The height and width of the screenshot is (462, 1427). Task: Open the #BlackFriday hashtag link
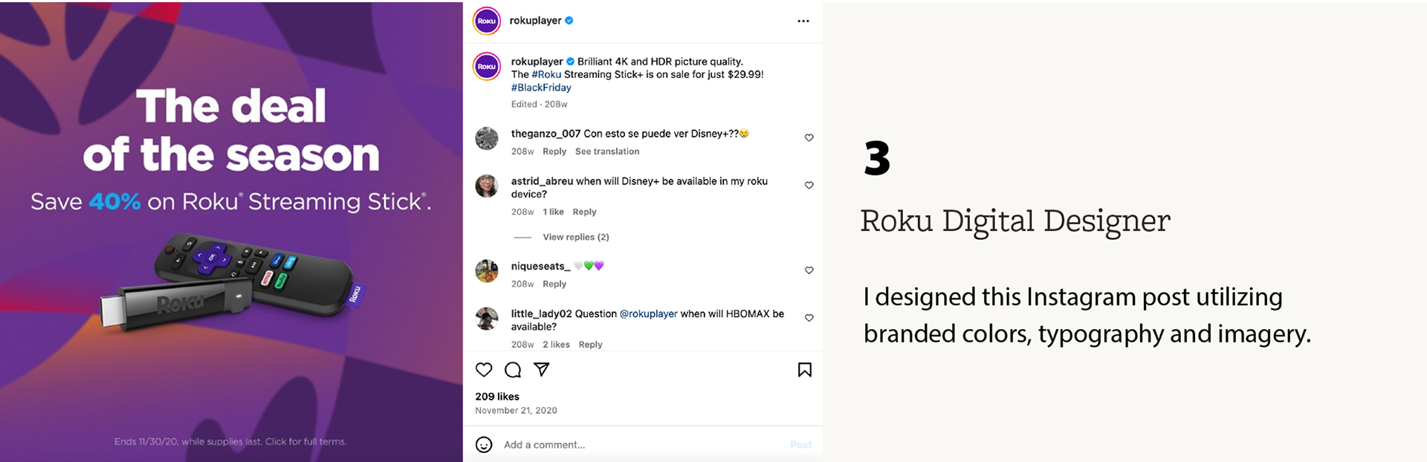[x=541, y=88]
